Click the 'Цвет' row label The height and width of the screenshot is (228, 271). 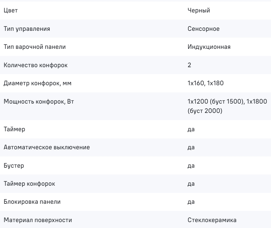(x=11, y=11)
